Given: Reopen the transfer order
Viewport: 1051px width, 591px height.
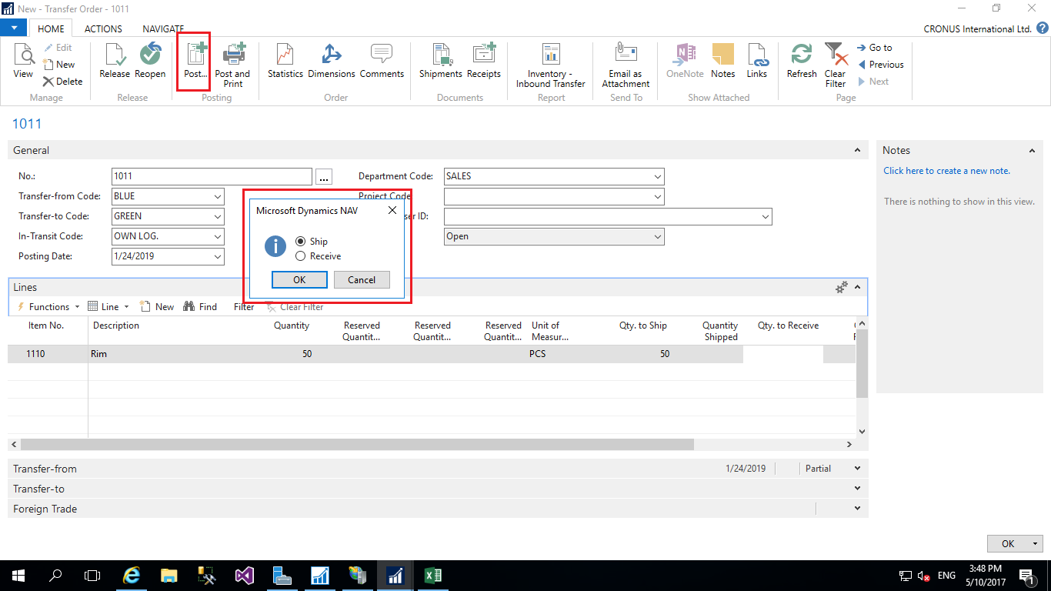Looking at the screenshot, I should pos(150,61).
